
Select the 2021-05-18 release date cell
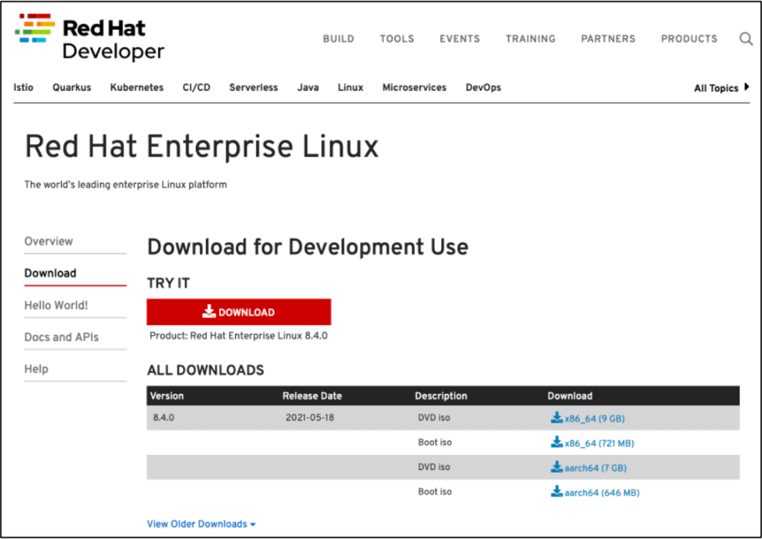[310, 418]
